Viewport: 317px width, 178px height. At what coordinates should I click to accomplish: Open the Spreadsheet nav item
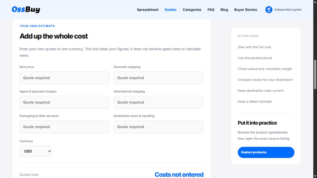pyautogui.click(x=148, y=9)
